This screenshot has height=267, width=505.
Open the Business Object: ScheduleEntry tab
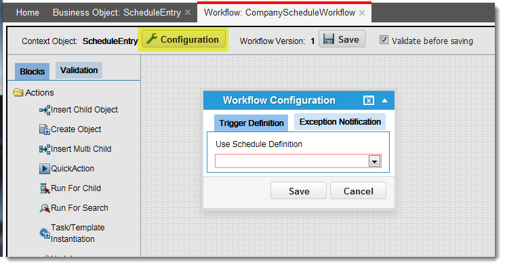click(117, 13)
